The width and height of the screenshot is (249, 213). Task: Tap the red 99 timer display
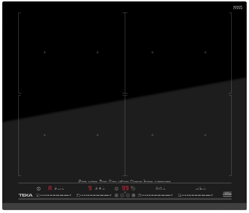pyautogui.click(x=125, y=188)
